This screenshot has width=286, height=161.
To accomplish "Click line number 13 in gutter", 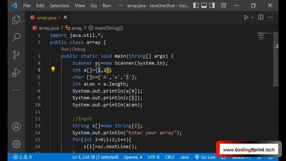I will pos(38,126).
